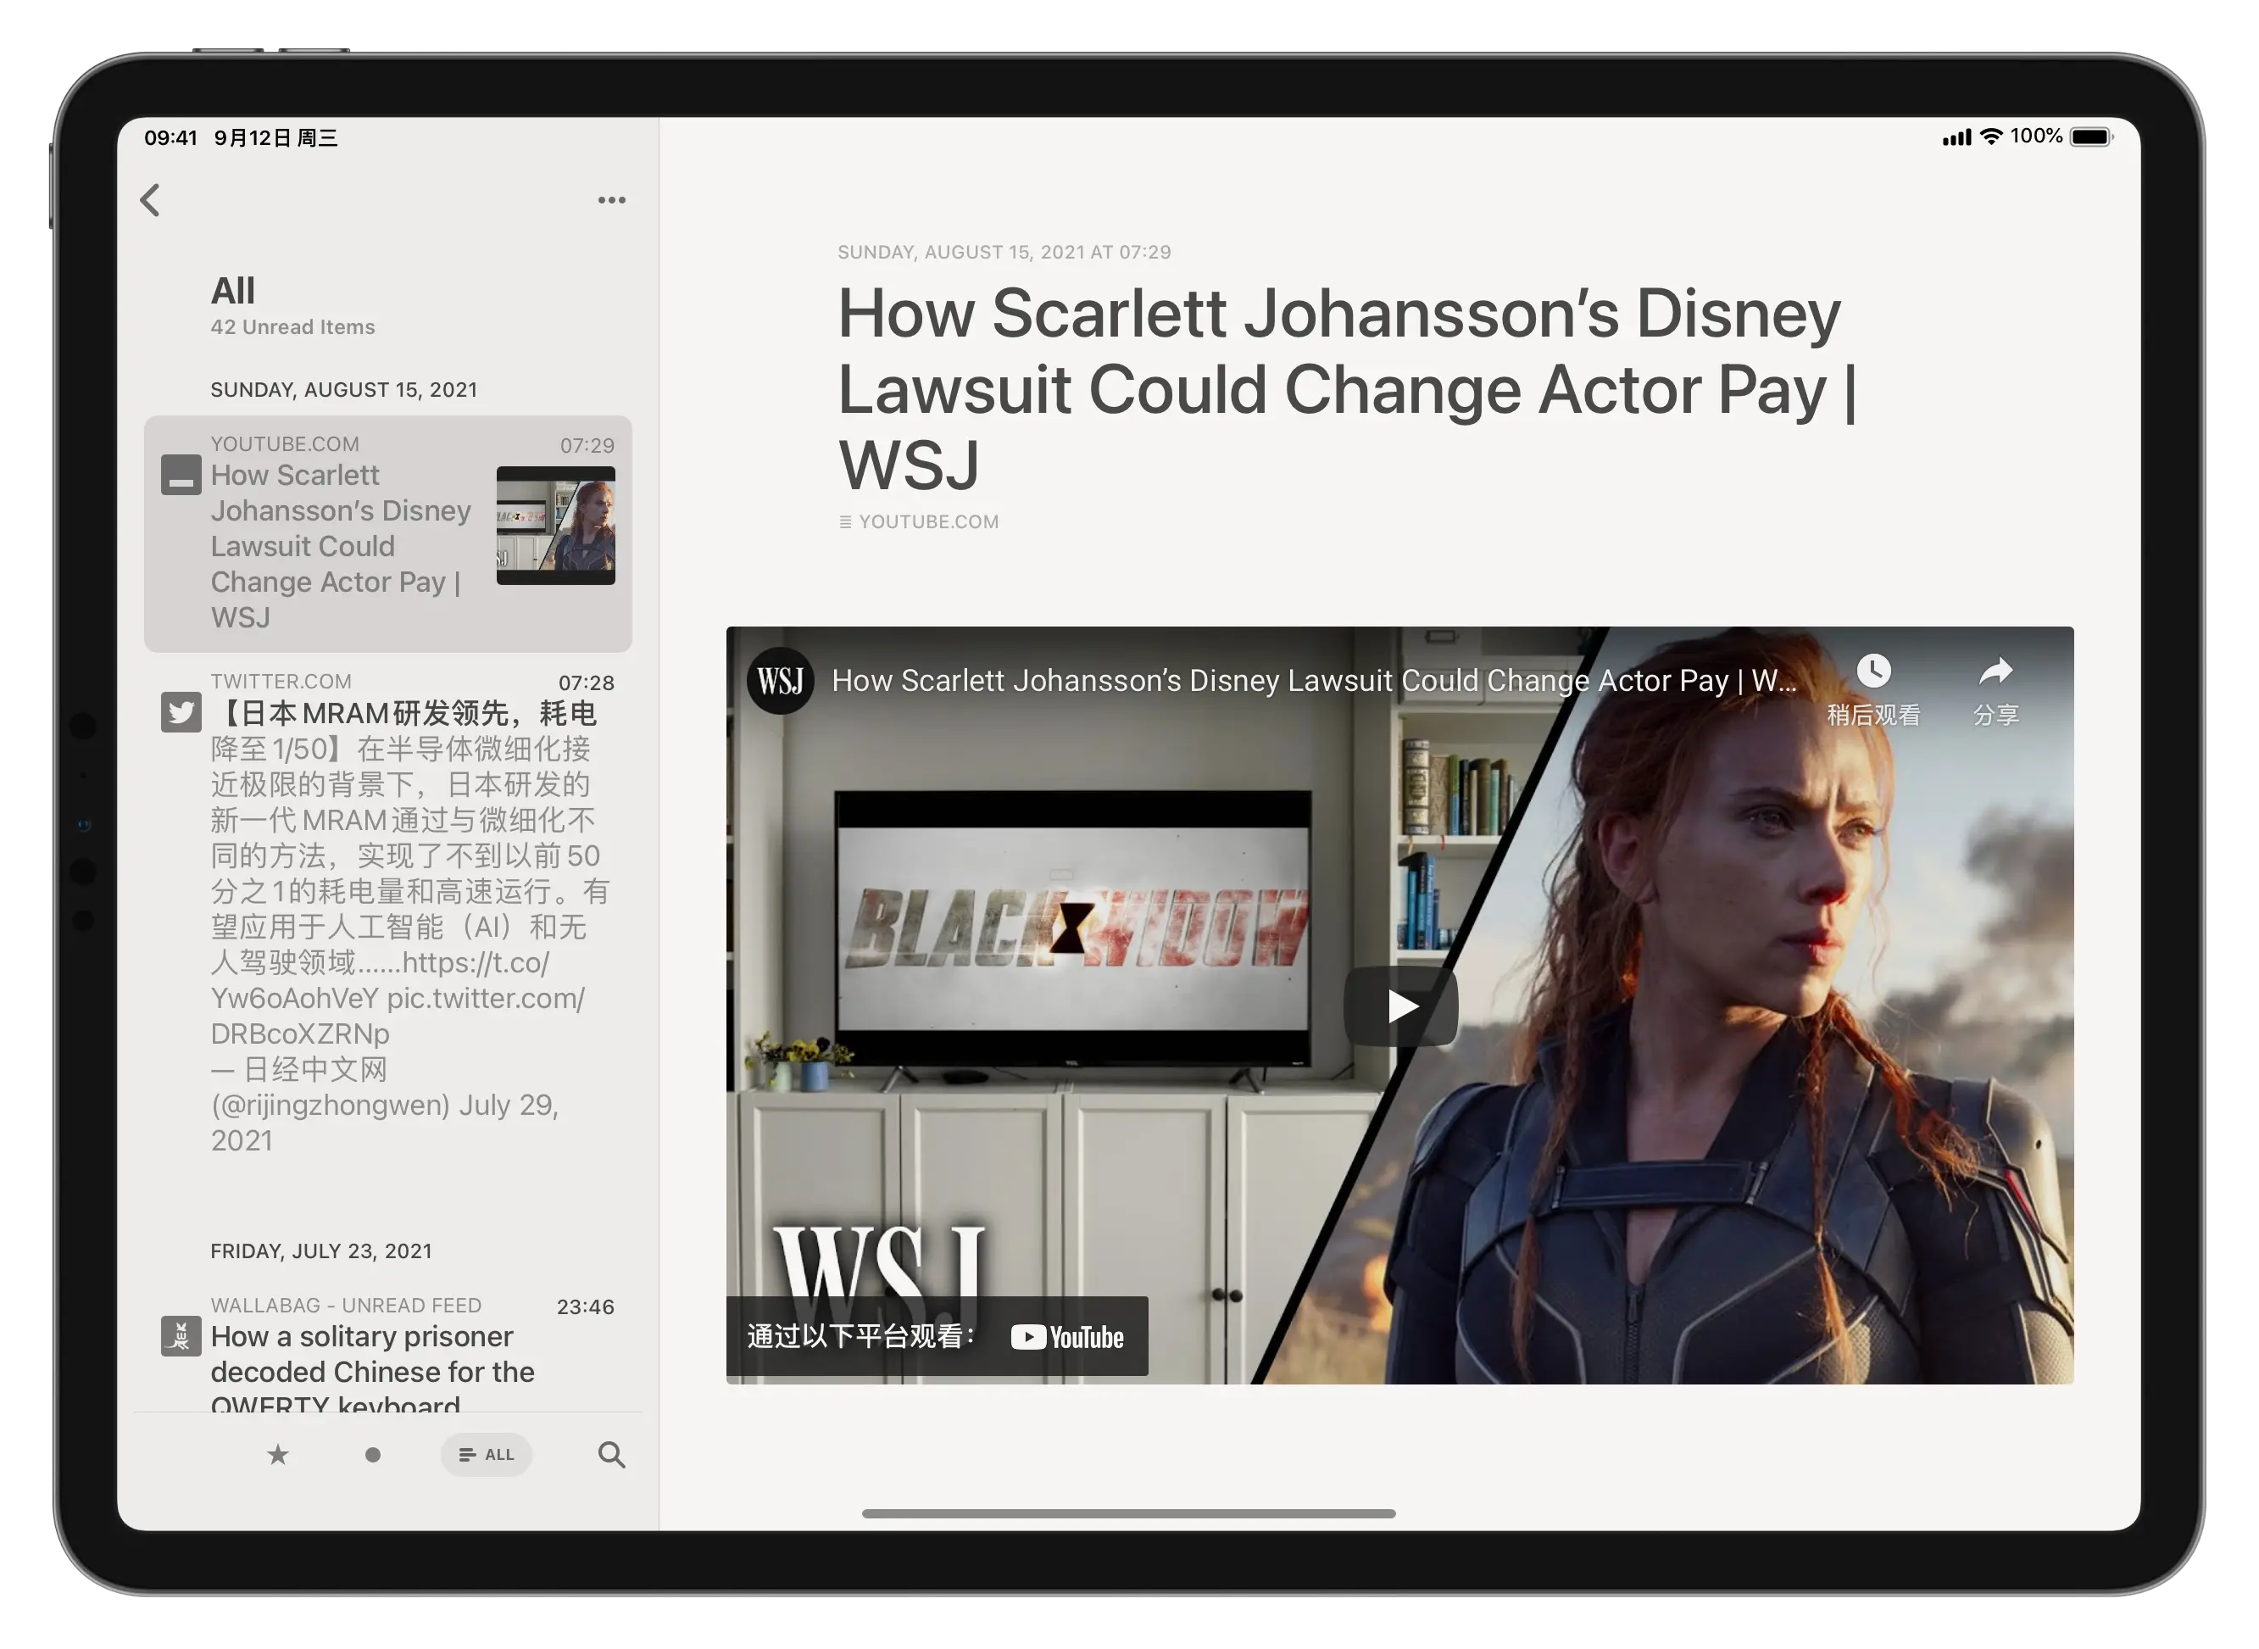The height and width of the screenshot is (1649, 2259).
Task: Open search with the magnifier icon
Action: 612,1454
